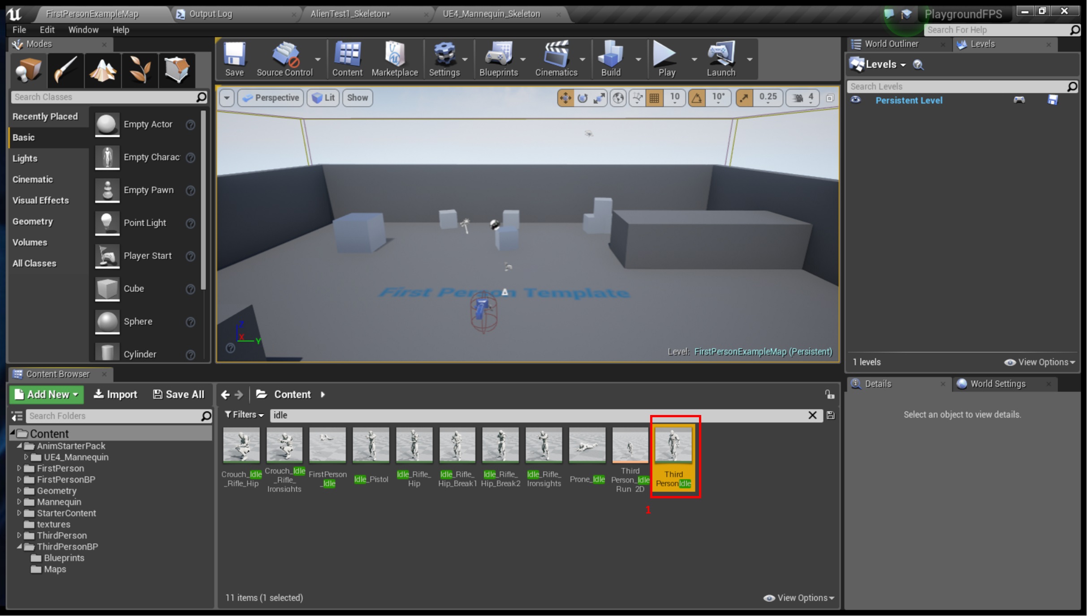Switch world/local coordinate system globe icon

click(x=618, y=98)
